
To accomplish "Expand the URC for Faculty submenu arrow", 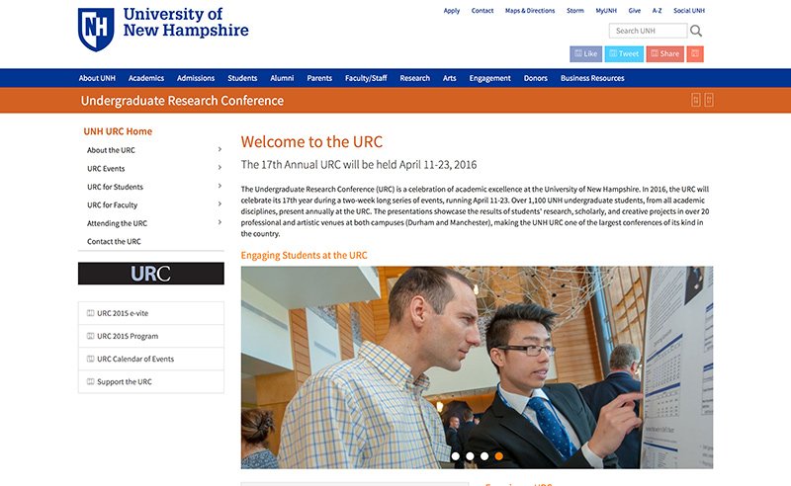I will [x=220, y=204].
